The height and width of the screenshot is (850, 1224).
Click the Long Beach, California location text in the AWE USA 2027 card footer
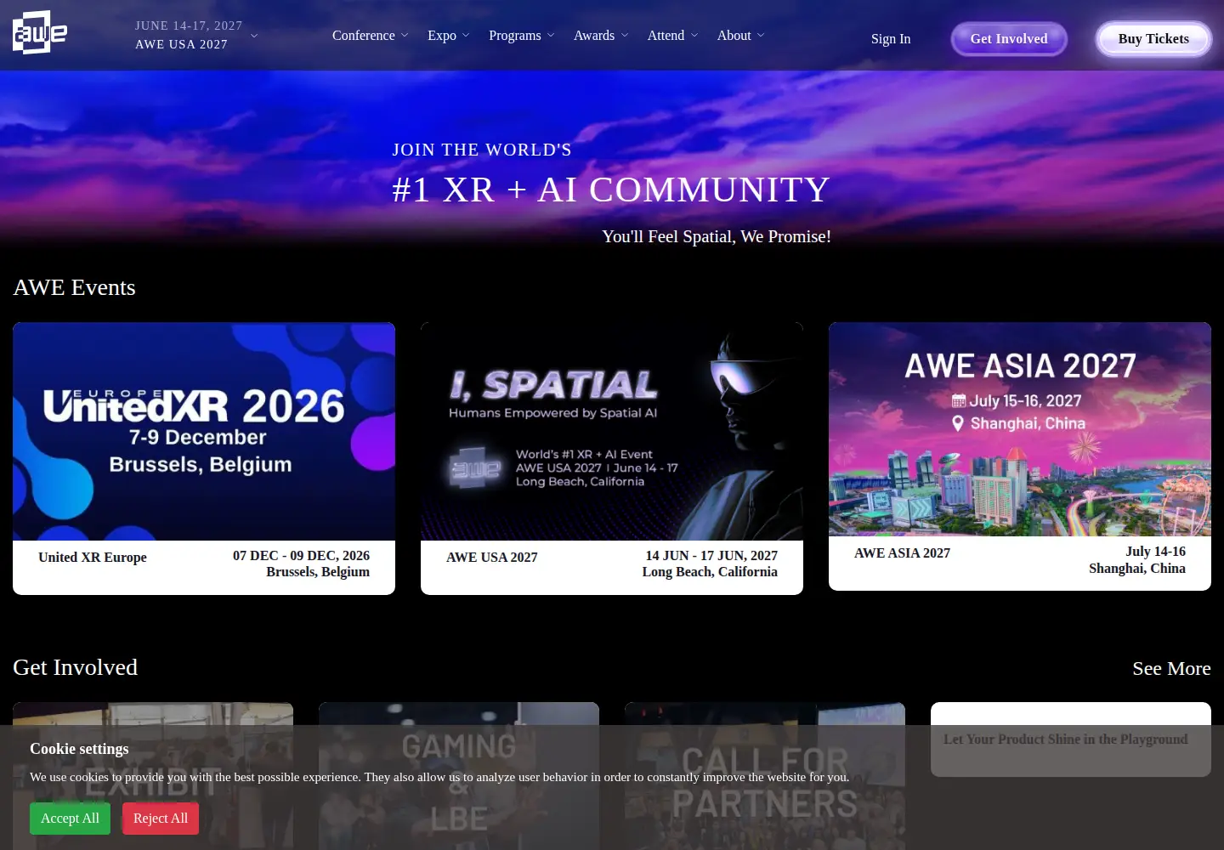click(710, 572)
